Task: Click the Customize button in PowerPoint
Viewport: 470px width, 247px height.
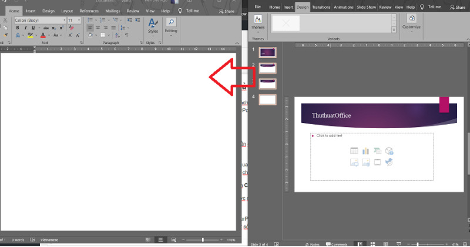Action: coord(411,23)
